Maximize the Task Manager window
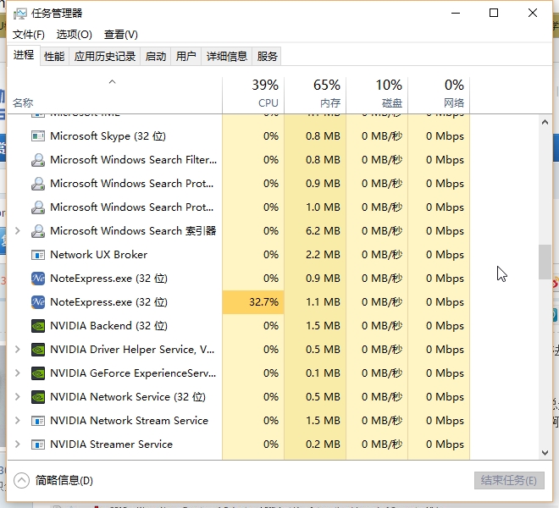 (494, 14)
